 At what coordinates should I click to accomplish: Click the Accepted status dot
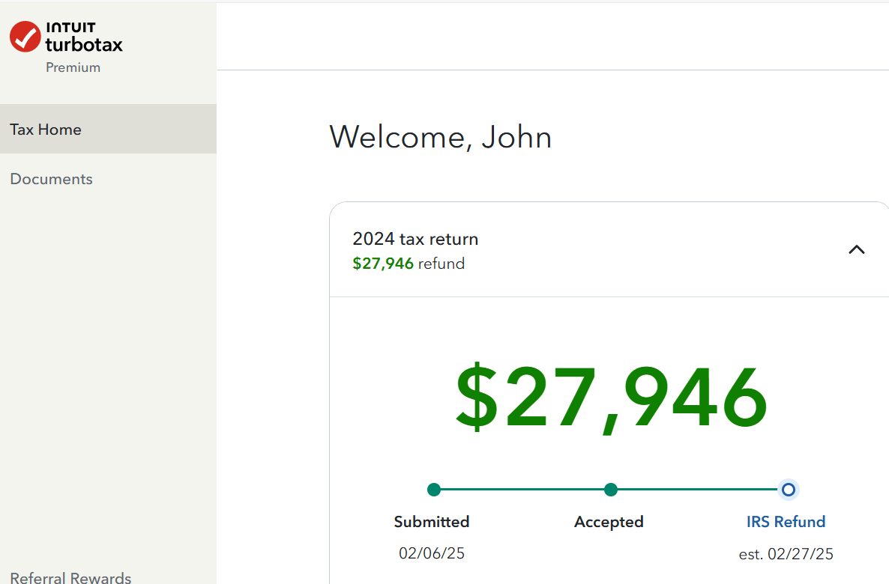pyautogui.click(x=611, y=490)
